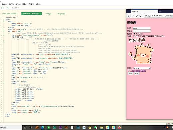This screenshot has height=130, width=173.
Task: Click the Task View icon on taskbar
Action: click(x=31, y=128)
